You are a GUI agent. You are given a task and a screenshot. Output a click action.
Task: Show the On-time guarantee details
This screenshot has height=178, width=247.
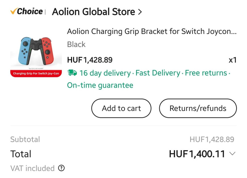pyautogui.click(x=100, y=85)
